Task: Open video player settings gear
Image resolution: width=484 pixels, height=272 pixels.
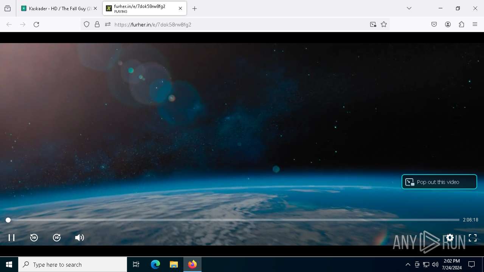Action: pyautogui.click(x=450, y=238)
